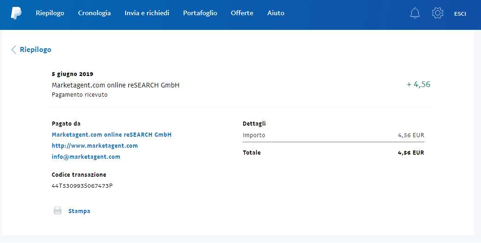This screenshot has height=243, width=481.
Task: Click the back chevron before Riepilogo
Action: [x=13, y=50]
